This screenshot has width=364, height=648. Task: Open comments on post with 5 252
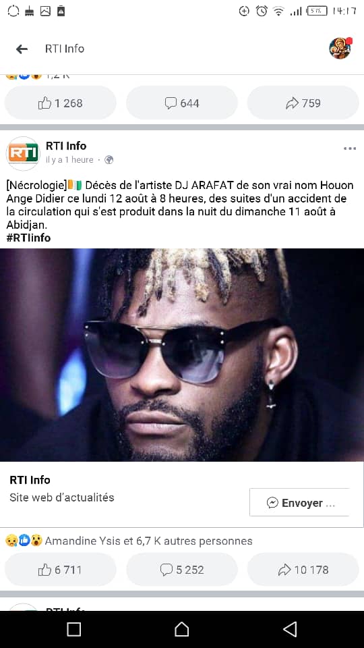tap(182, 570)
